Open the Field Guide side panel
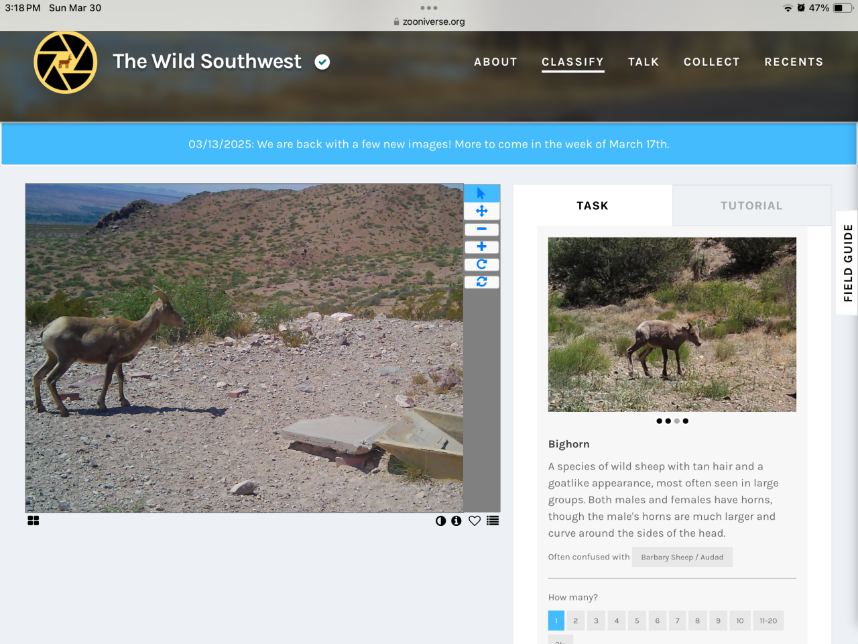Screen dimensions: 858x644 [847, 263]
